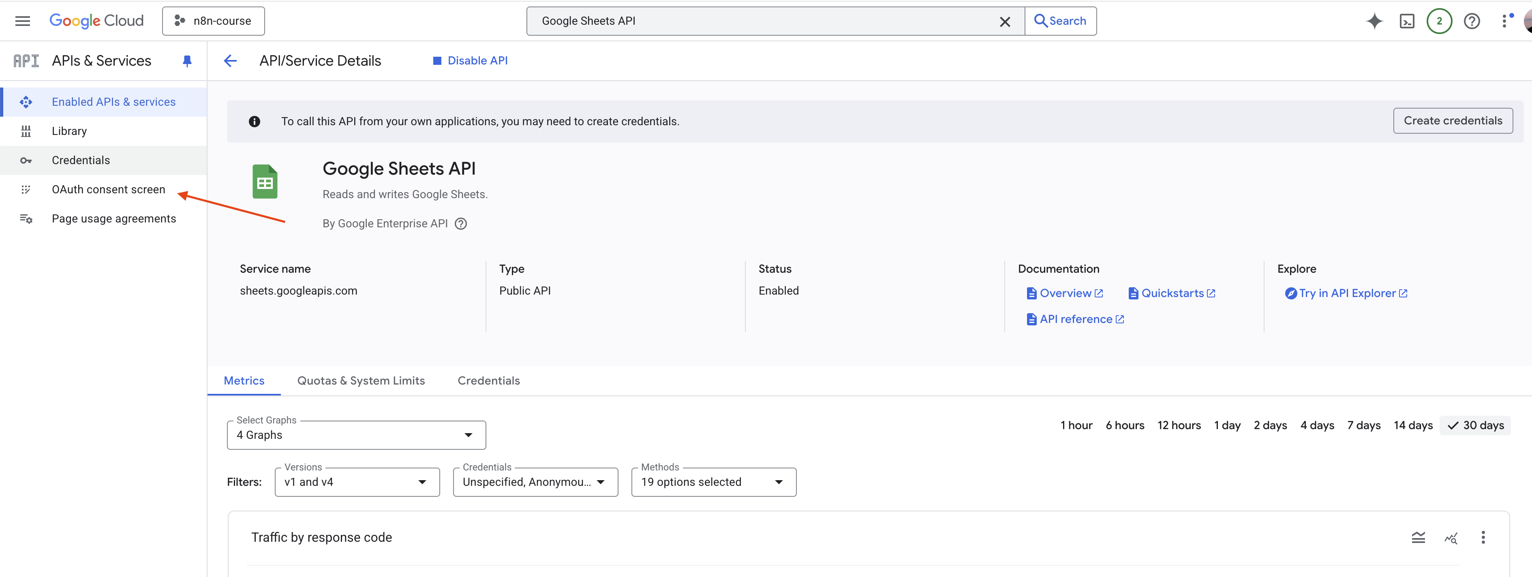The width and height of the screenshot is (1532, 577).
Task: Toggle the pin icon next to APIs & Services
Action: click(x=187, y=61)
